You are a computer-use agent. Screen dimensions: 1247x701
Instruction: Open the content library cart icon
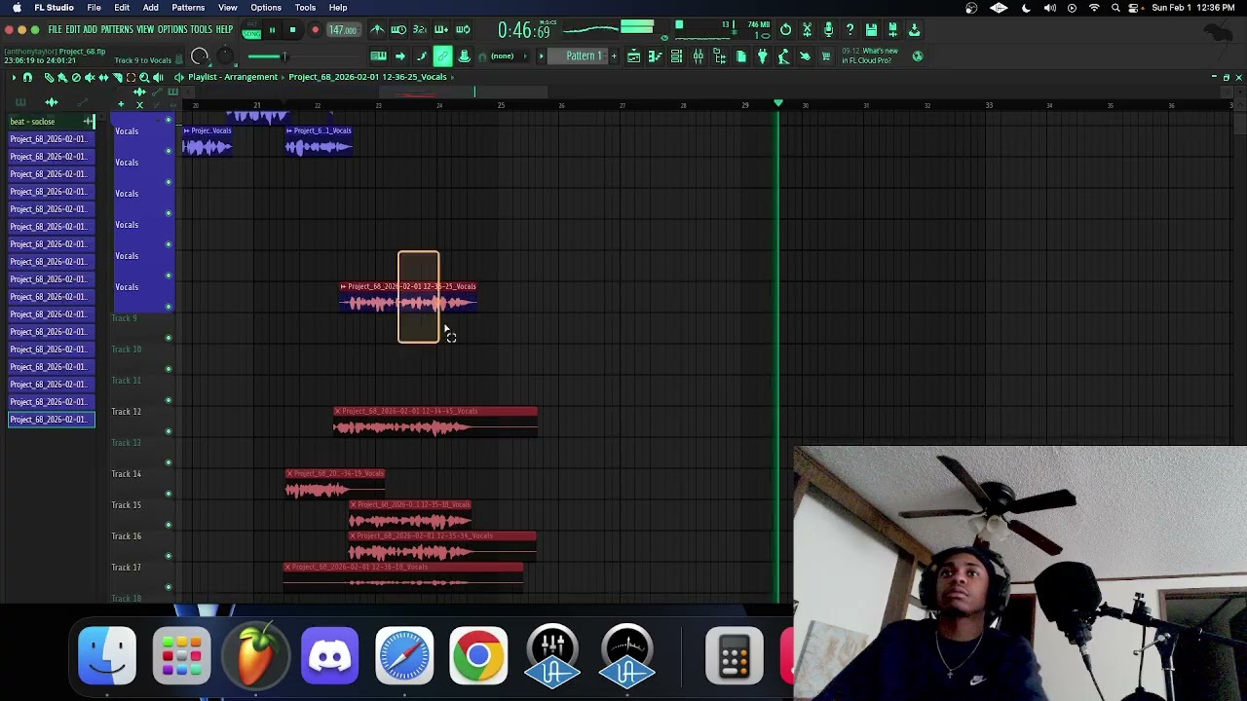click(826, 56)
